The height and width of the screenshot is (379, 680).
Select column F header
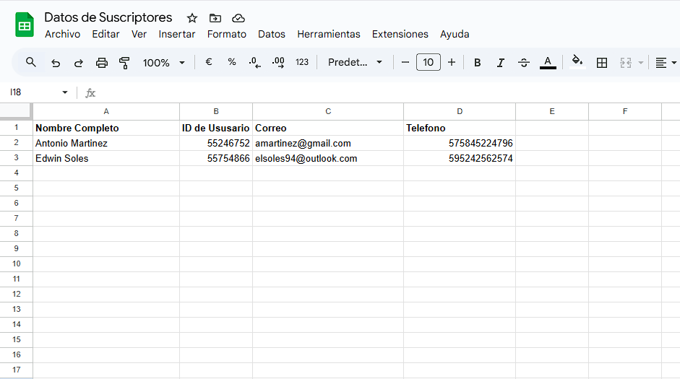point(625,112)
